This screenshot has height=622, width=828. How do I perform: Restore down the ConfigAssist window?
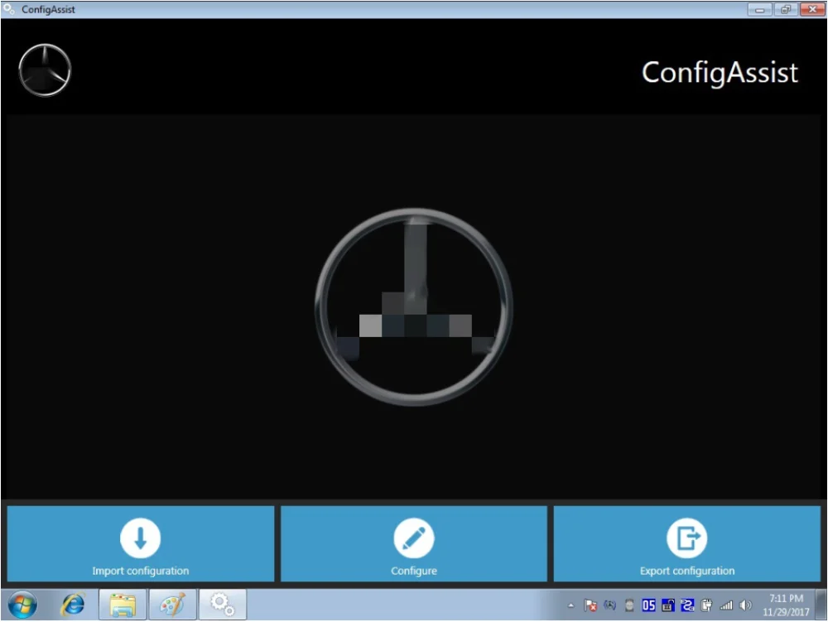click(x=786, y=9)
